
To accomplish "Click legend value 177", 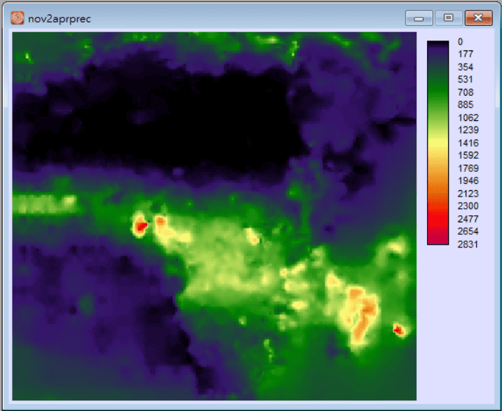I will click(x=465, y=54).
